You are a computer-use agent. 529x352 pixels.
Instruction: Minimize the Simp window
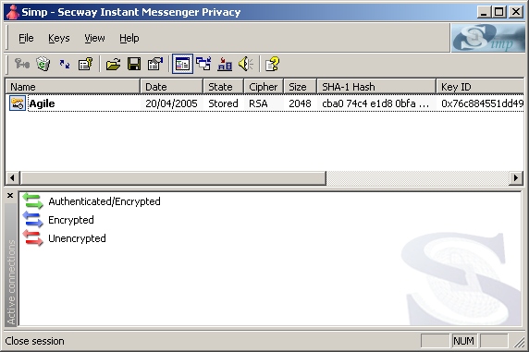click(x=484, y=12)
